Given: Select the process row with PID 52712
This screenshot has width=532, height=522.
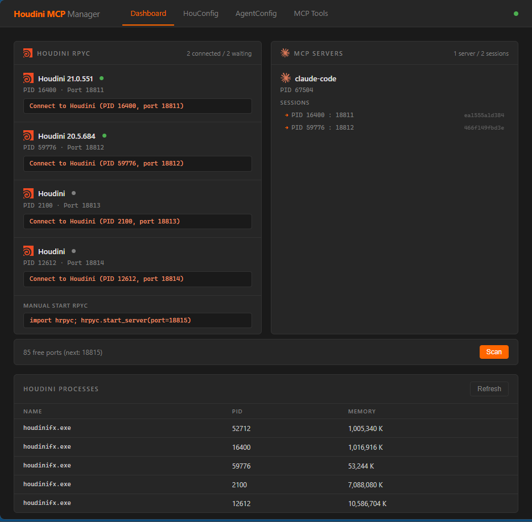Looking at the screenshot, I should tap(266, 428).
